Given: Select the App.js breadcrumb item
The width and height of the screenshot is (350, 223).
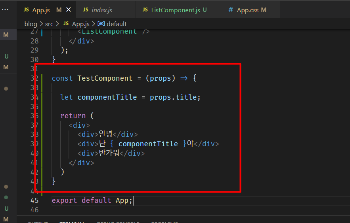Looking at the screenshot, I should [80, 24].
